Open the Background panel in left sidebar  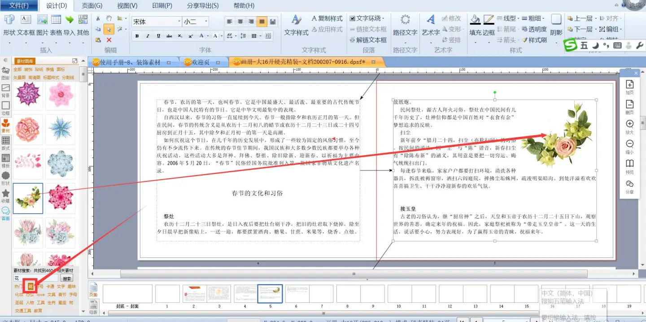(6, 90)
